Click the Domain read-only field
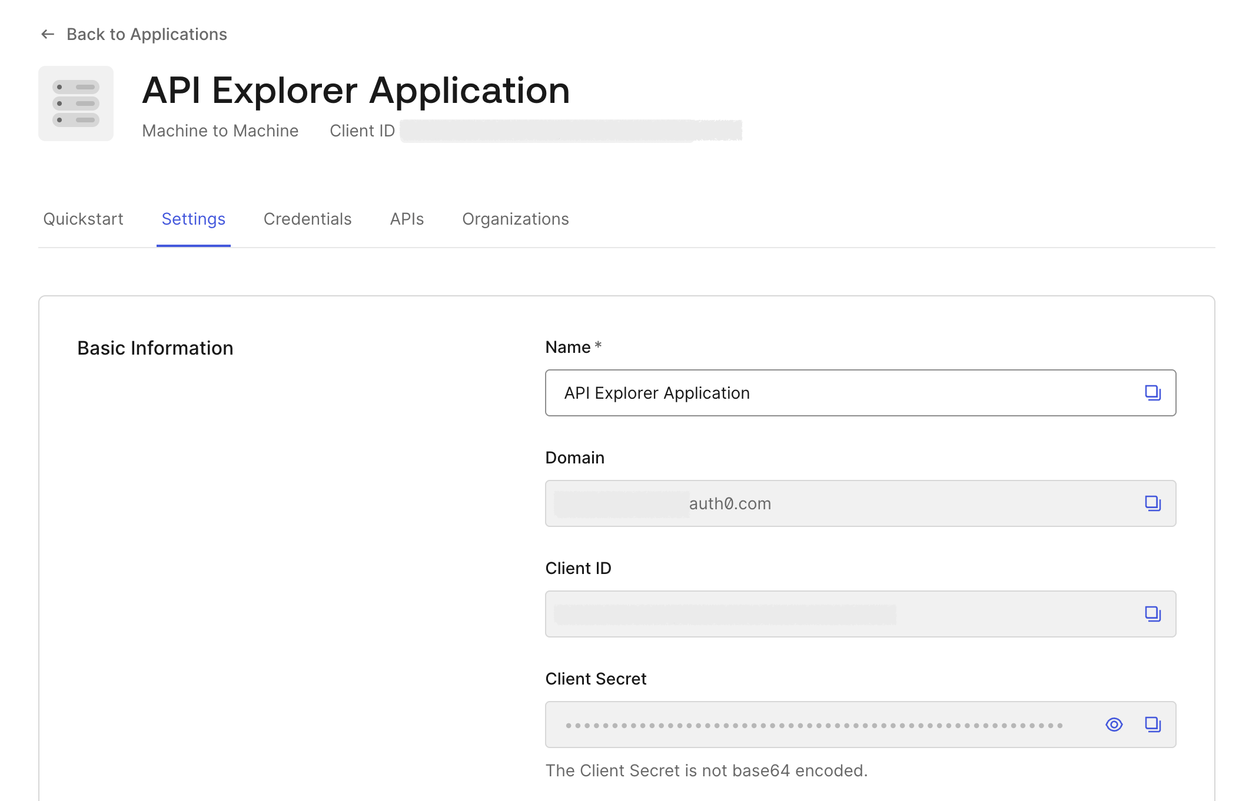 tap(861, 503)
